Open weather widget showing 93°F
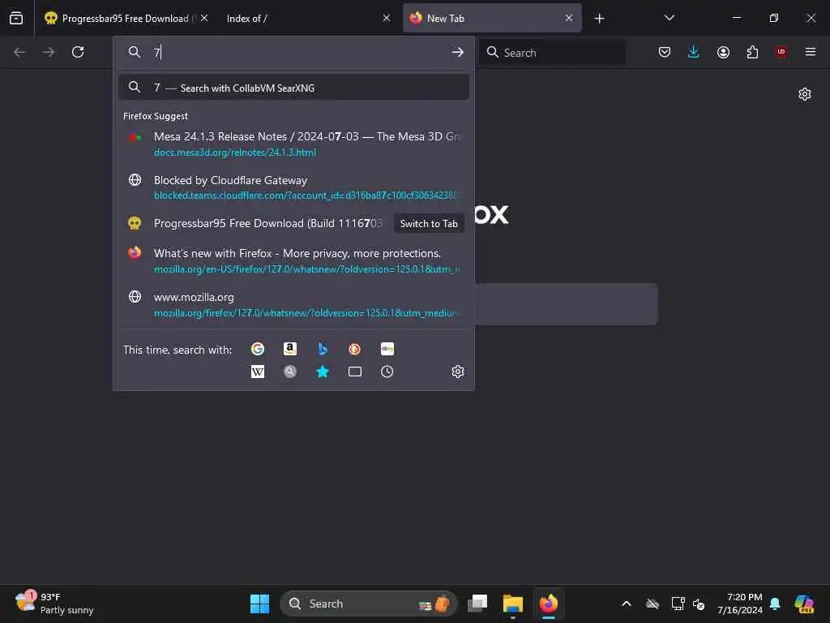 54,604
